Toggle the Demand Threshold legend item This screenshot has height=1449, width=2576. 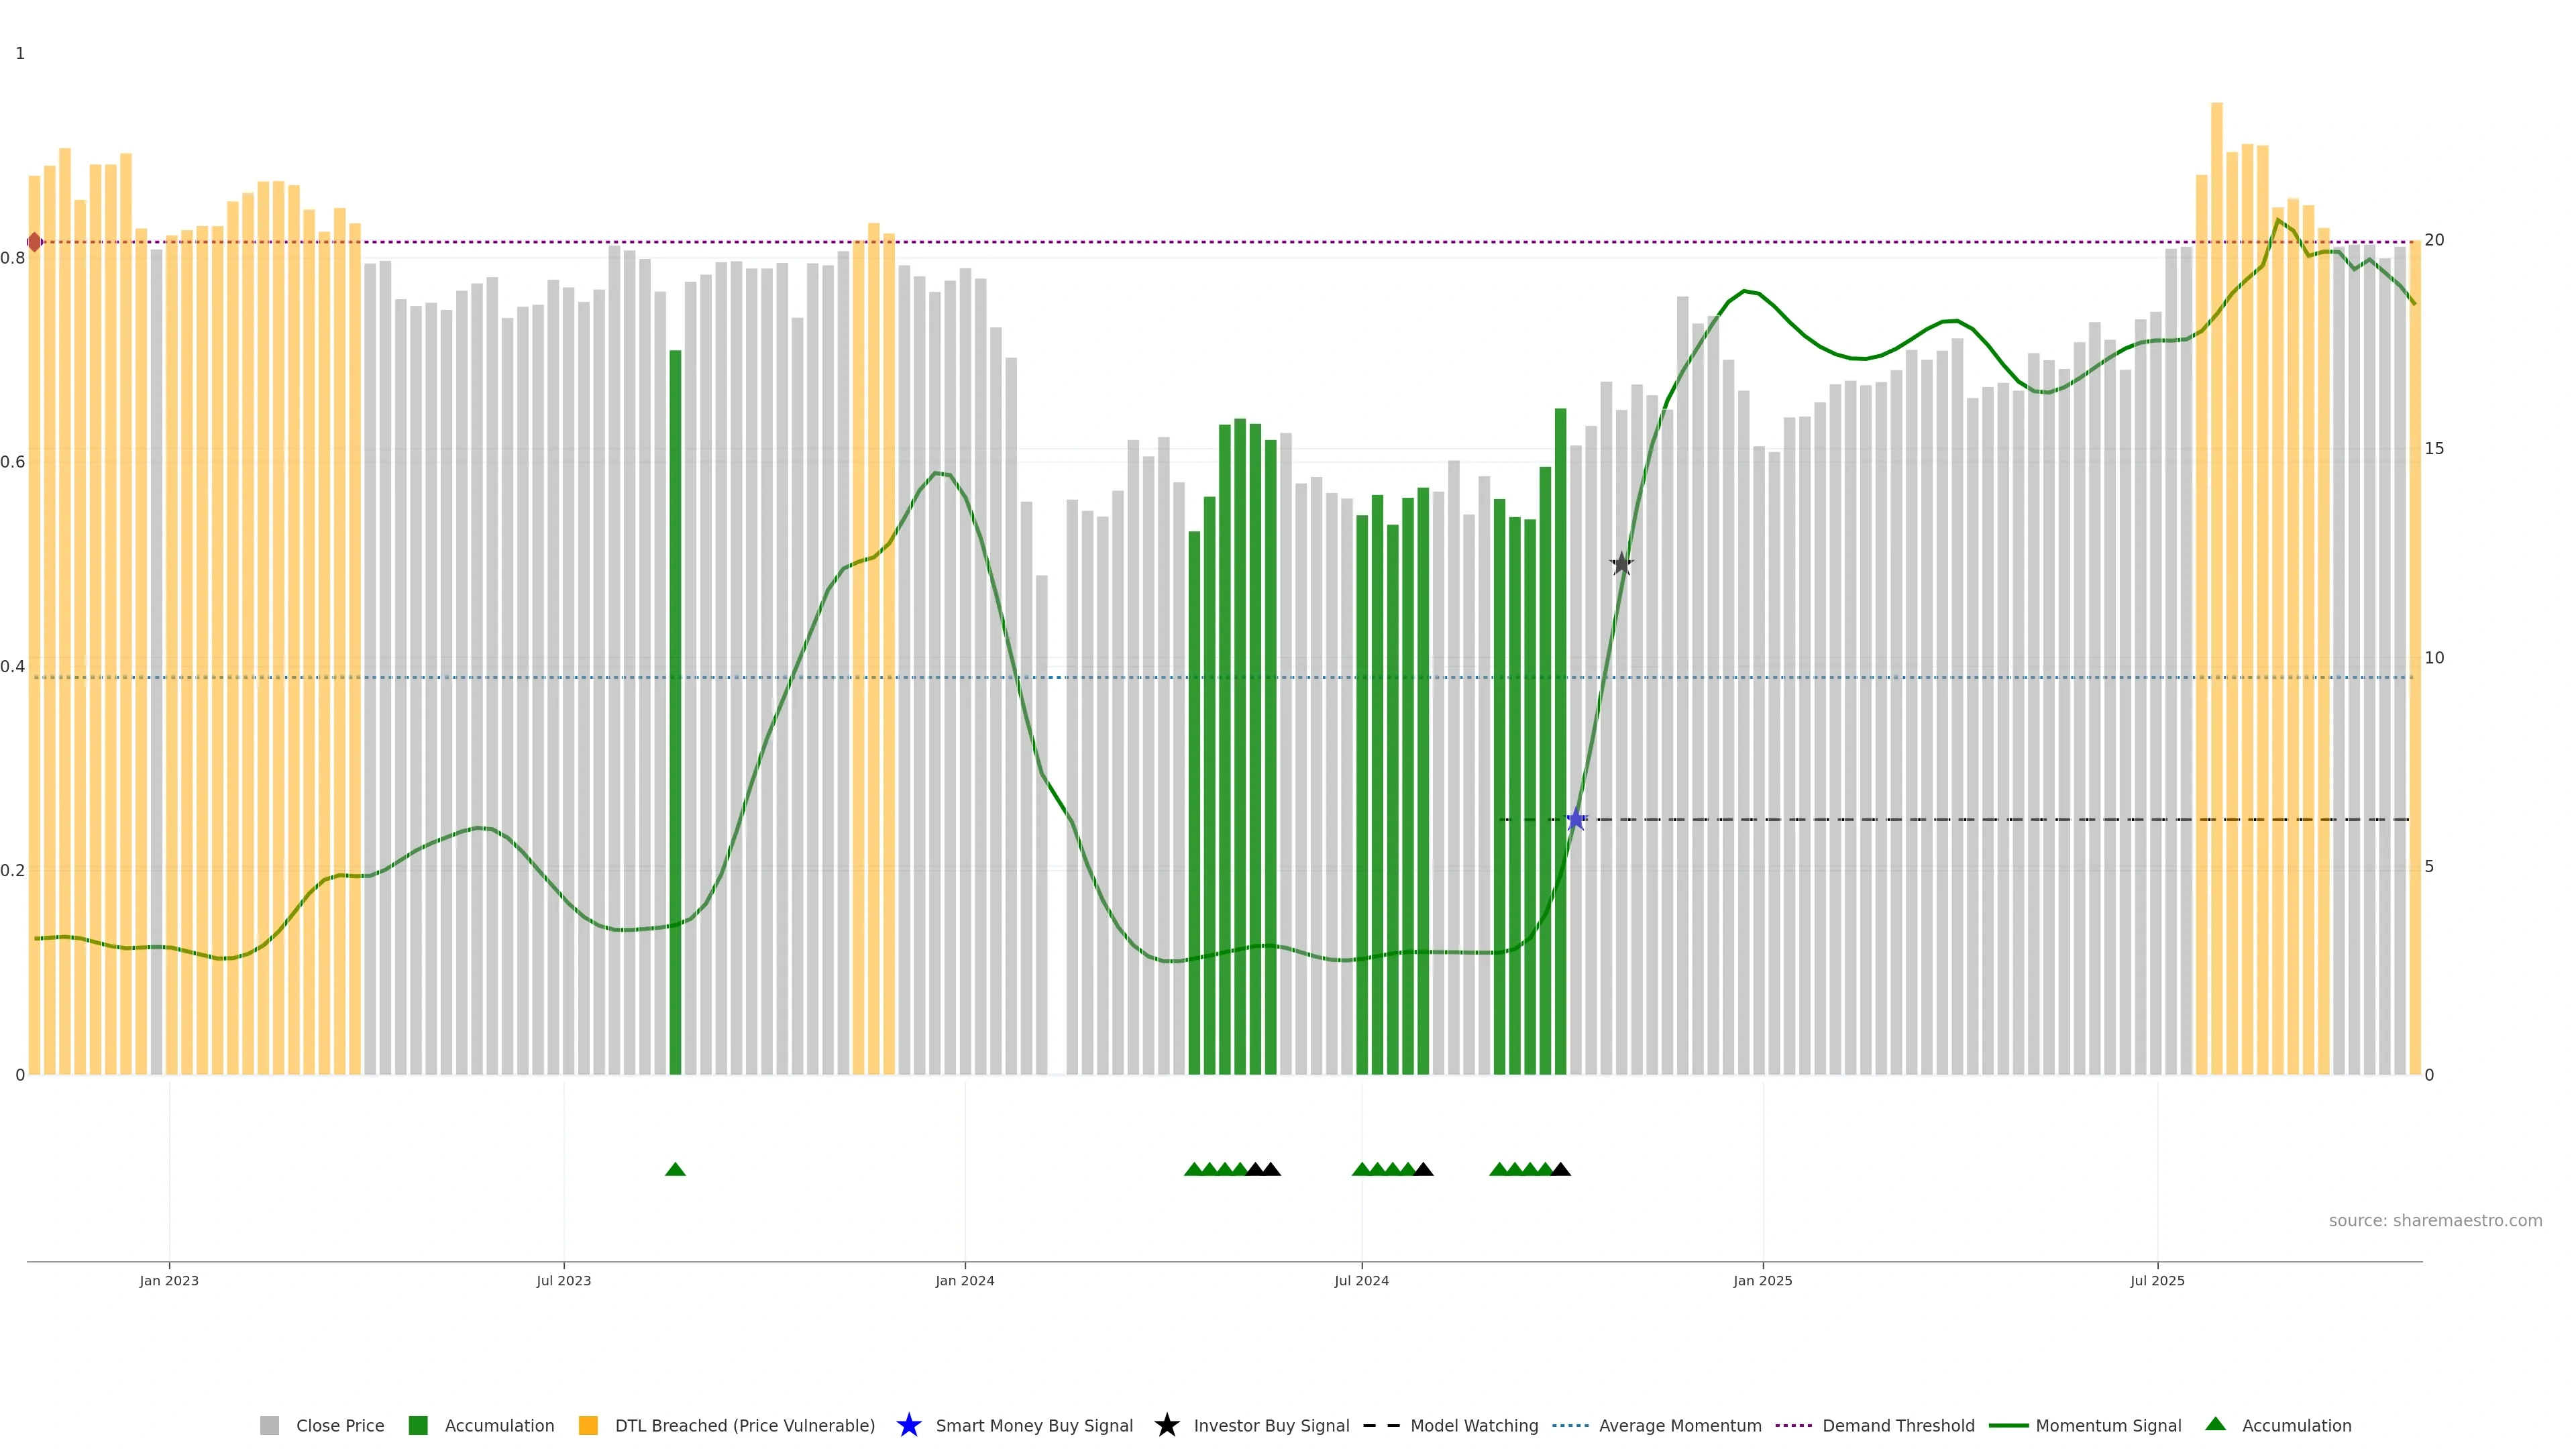tap(1897, 1425)
